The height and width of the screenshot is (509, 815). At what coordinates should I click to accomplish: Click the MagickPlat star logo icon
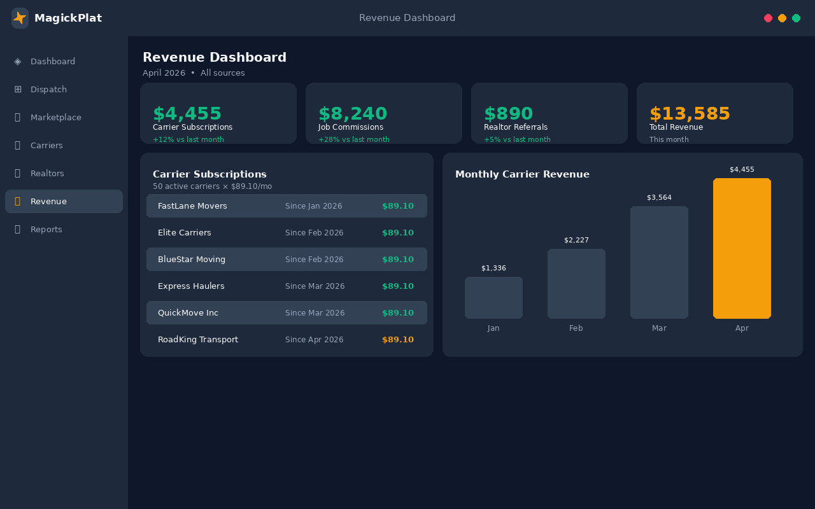tap(20, 18)
